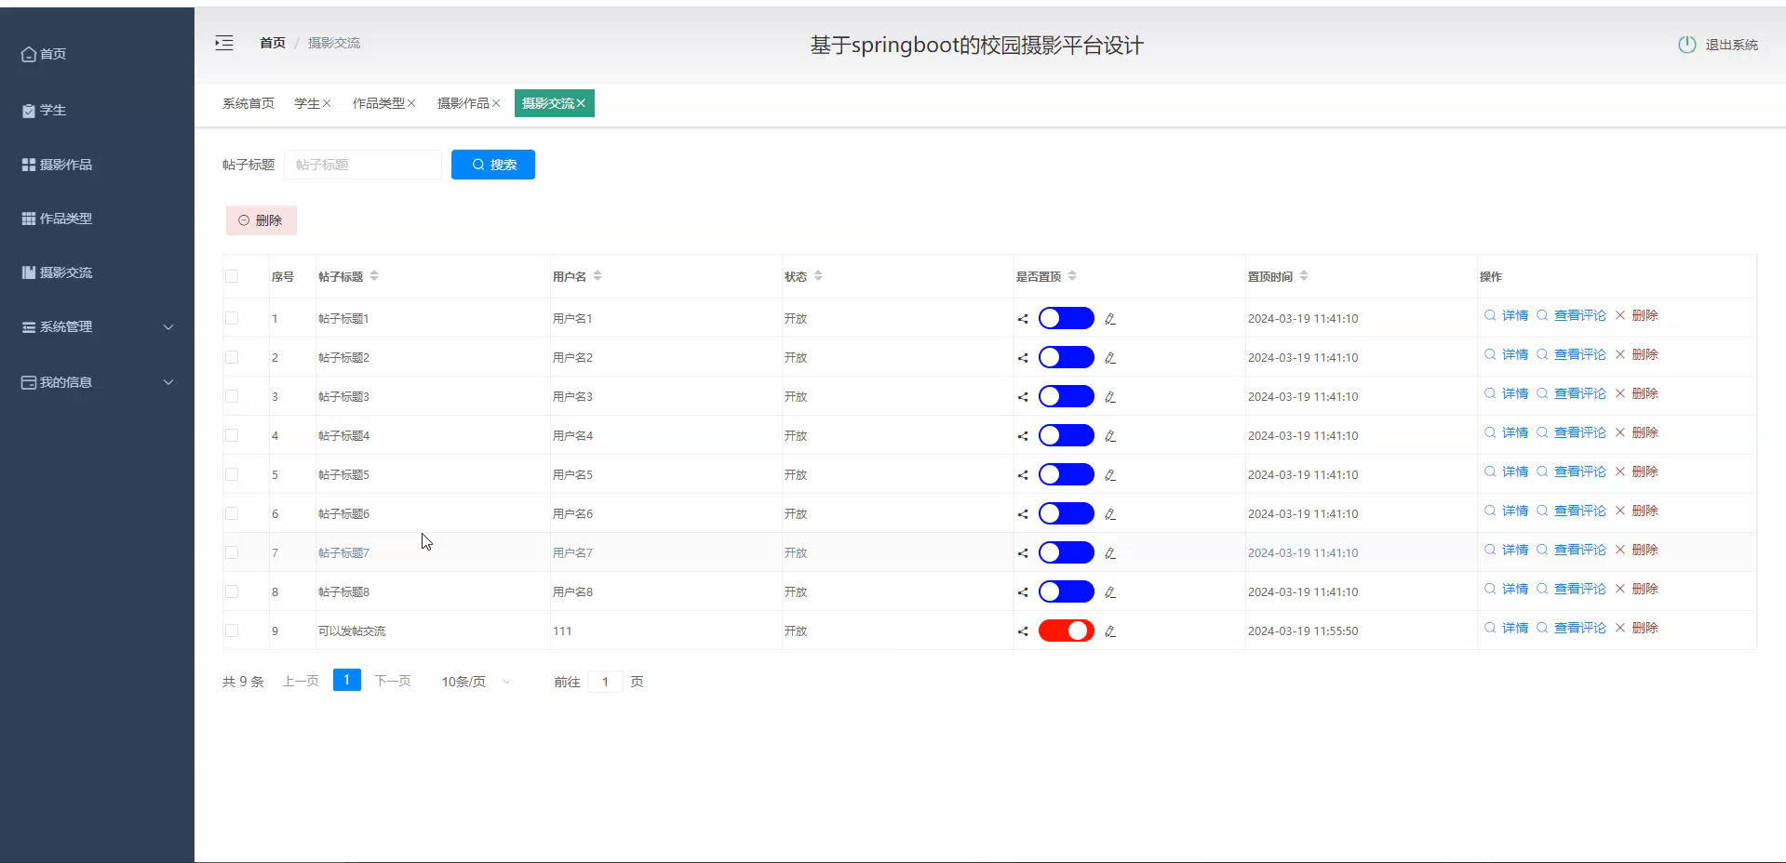This screenshot has width=1786, height=863.
Task: Sort by 状态 column arrows
Action: click(x=818, y=276)
